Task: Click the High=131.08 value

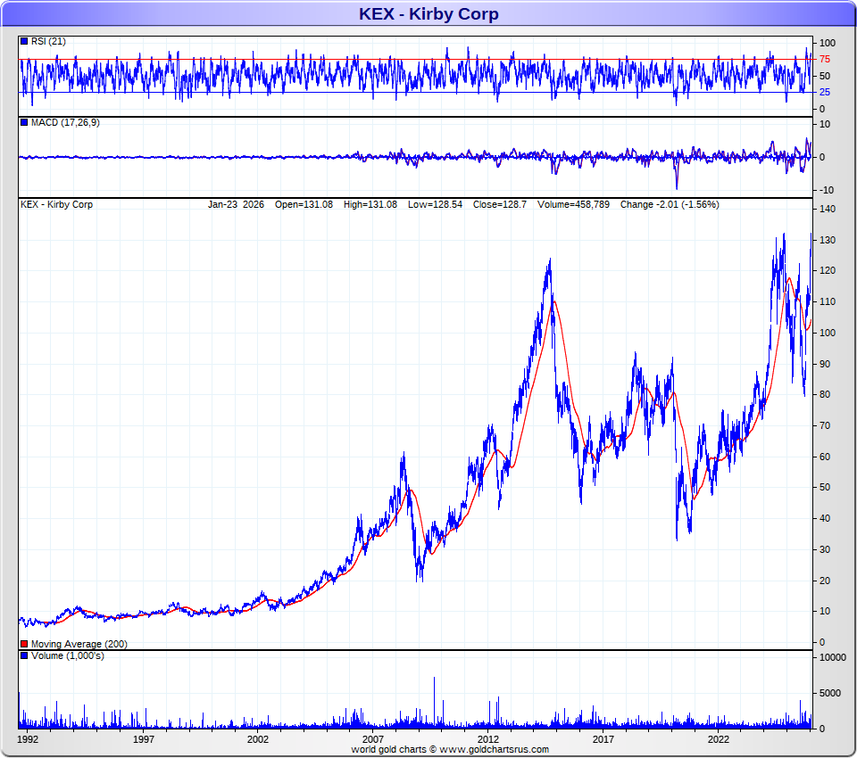Action: tap(370, 204)
